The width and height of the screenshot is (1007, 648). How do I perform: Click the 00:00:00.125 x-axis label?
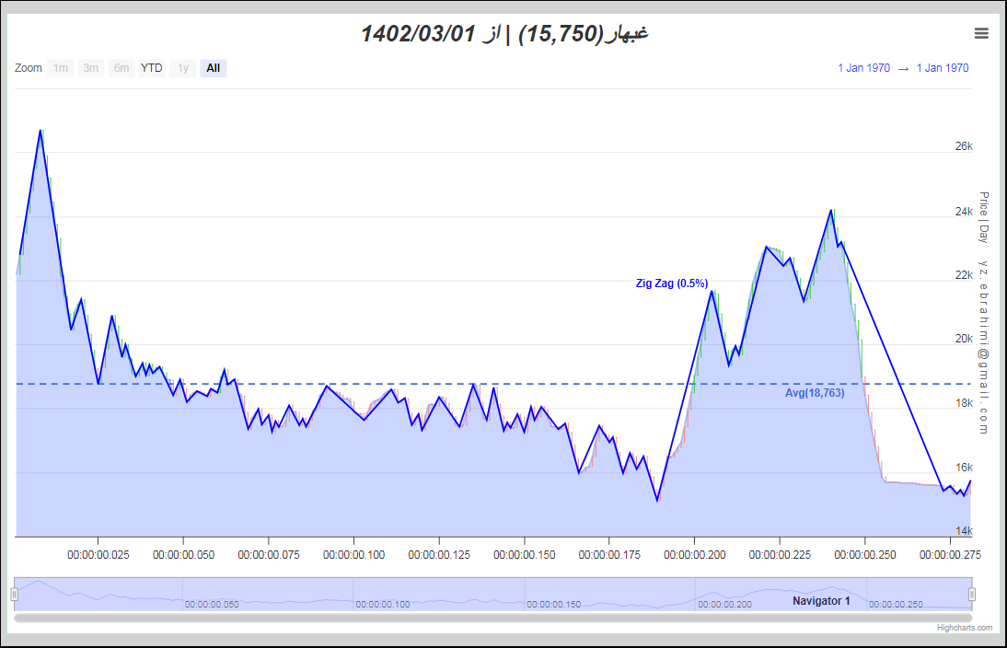(x=439, y=555)
